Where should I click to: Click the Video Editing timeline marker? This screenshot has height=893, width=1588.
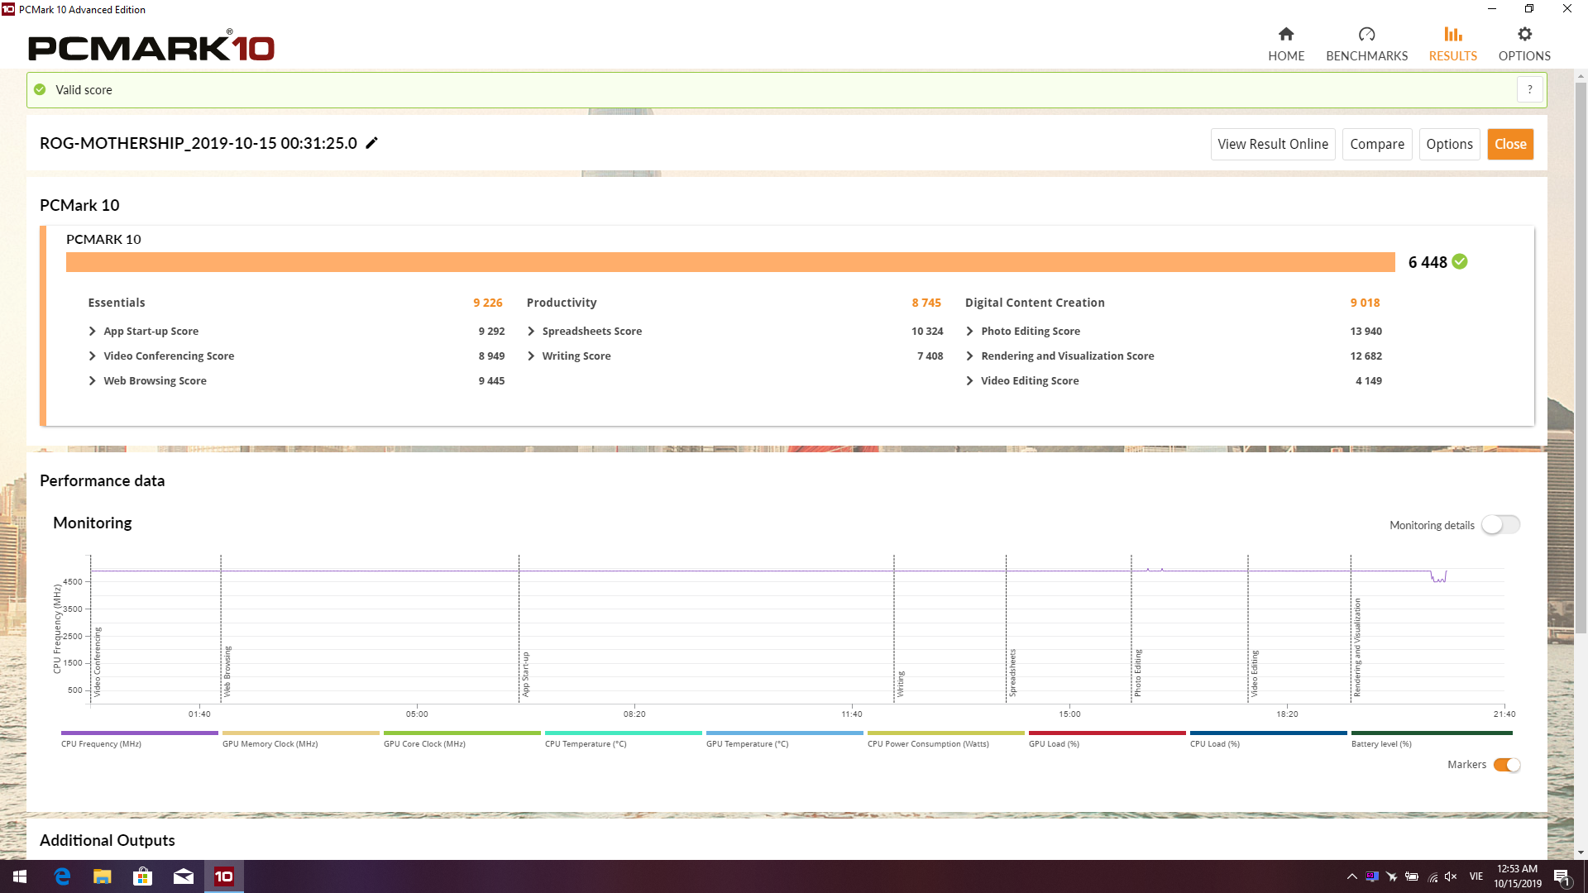point(1254,673)
